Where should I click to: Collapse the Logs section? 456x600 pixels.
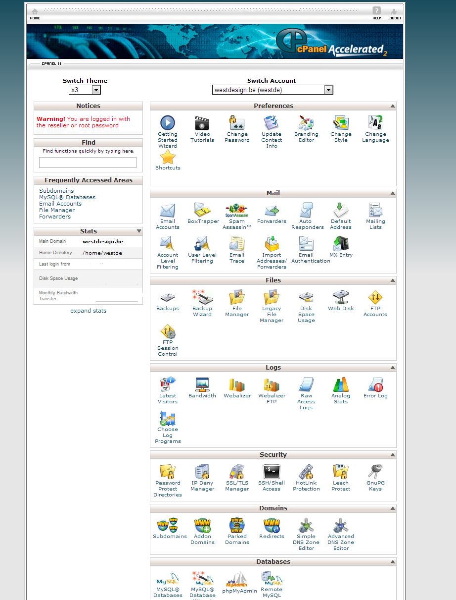(393, 368)
